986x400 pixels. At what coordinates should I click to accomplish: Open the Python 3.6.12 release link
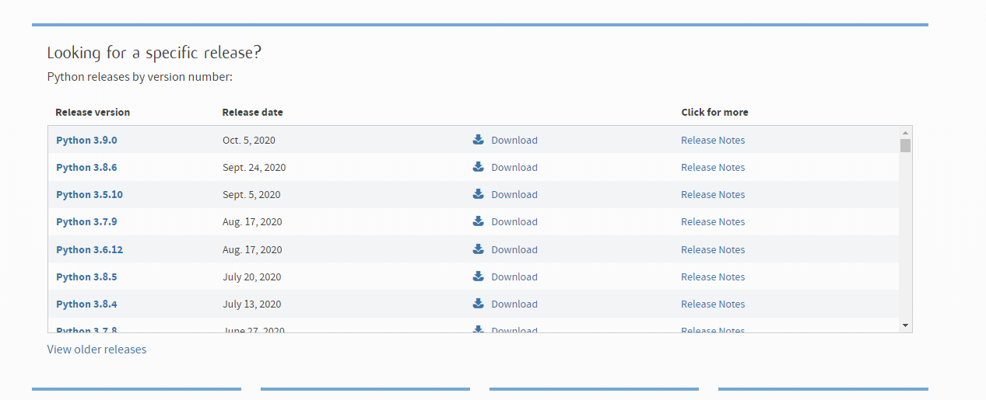[89, 250]
